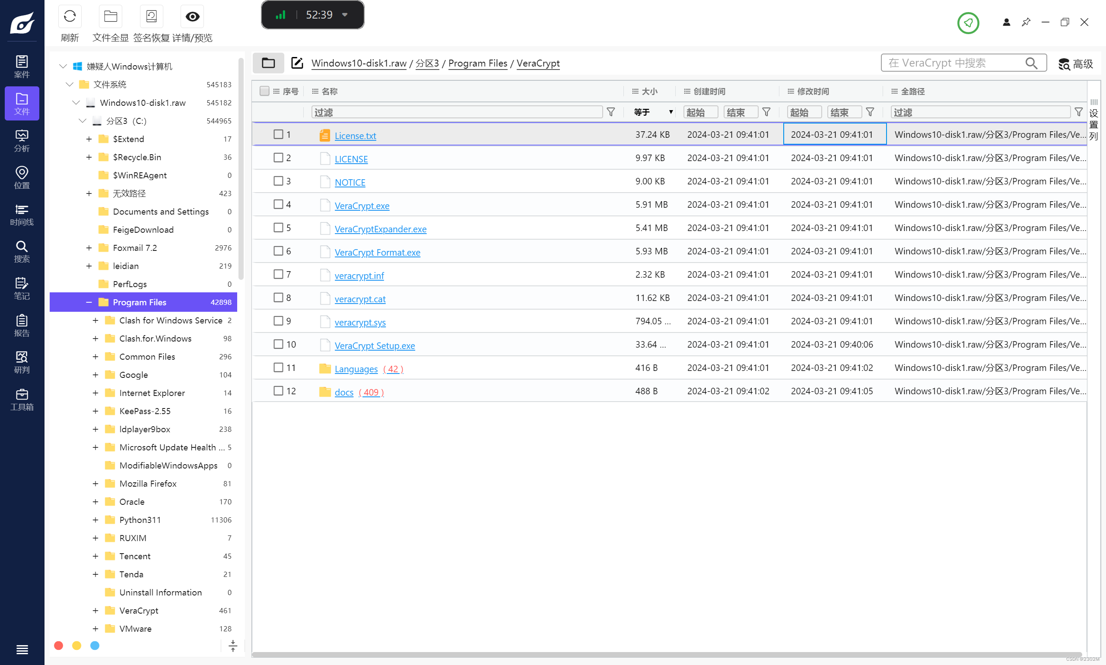Open the location (位置) sidebar panel
The height and width of the screenshot is (665, 1106).
point(22,177)
